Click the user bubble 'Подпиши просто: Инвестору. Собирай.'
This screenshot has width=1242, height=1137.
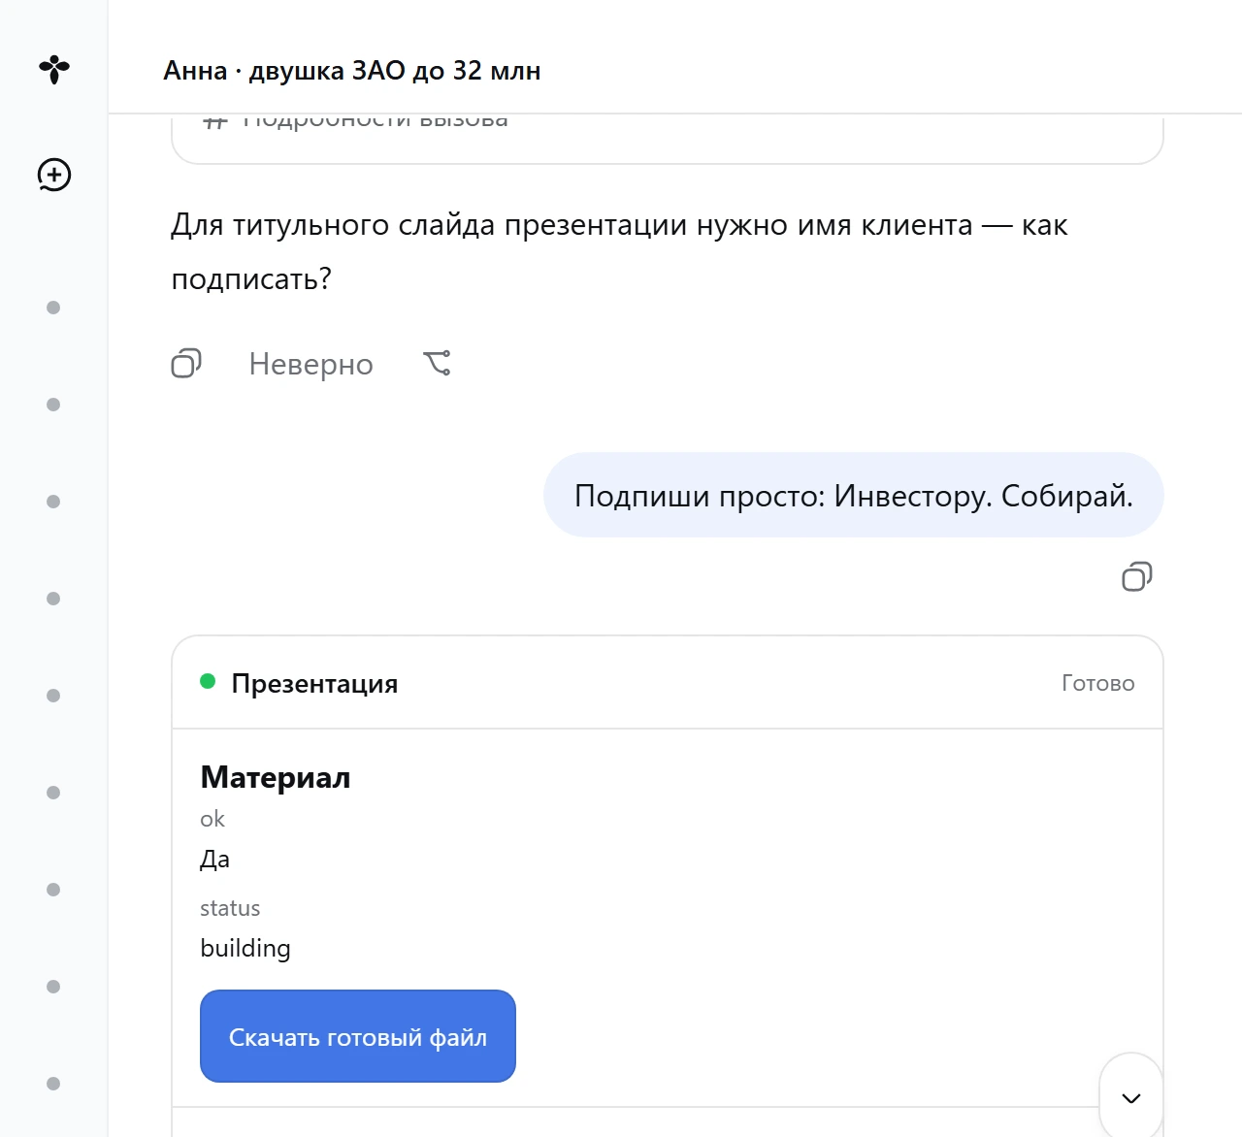tap(854, 495)
